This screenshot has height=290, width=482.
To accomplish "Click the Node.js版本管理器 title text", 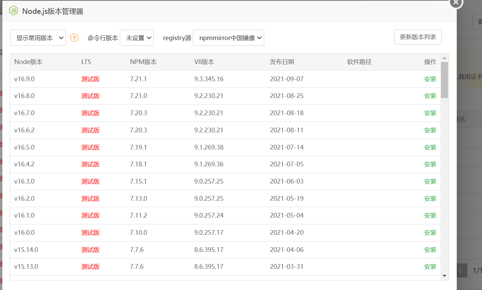I will point(53,11).
